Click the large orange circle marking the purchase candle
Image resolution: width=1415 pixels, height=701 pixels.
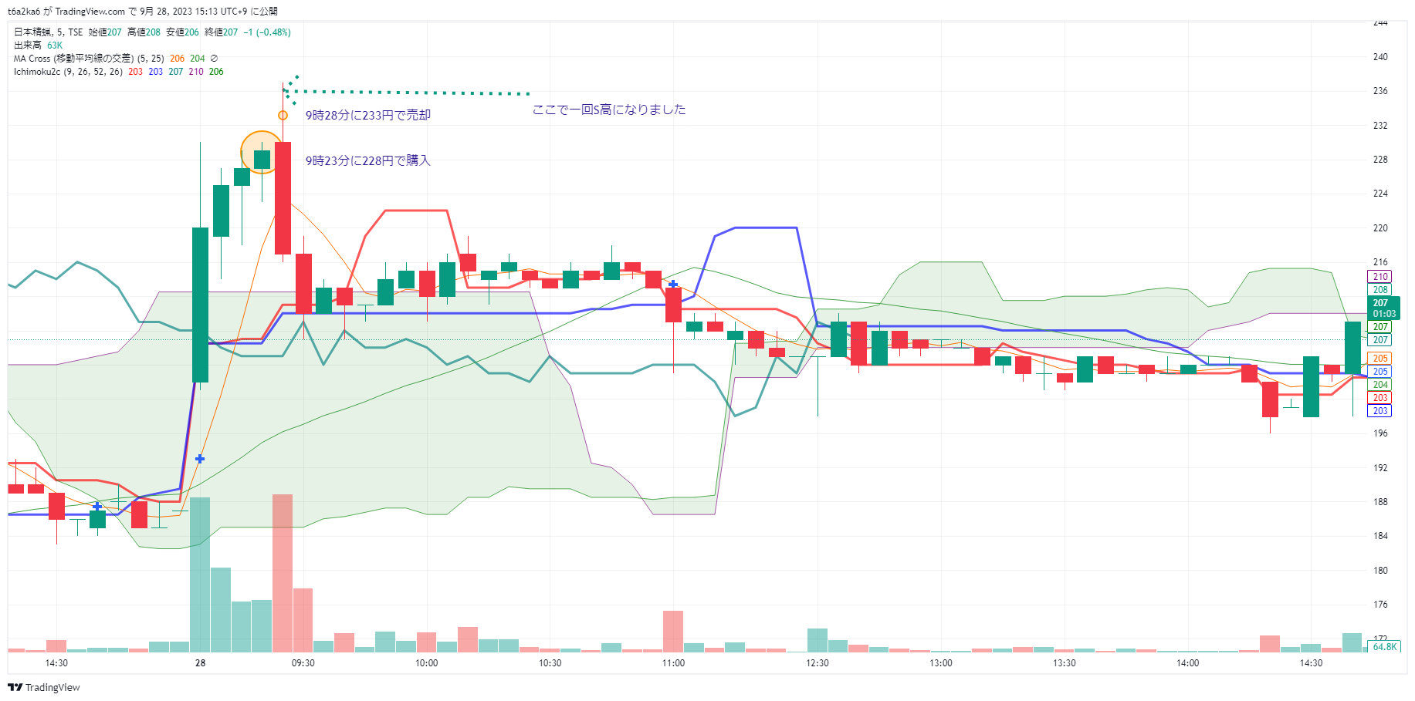[262, 152]
